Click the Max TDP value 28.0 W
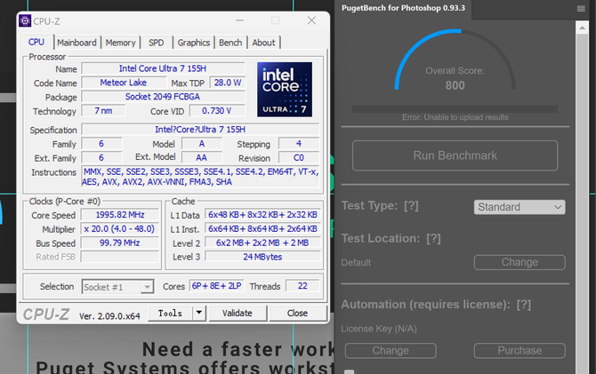Viewport: 596px width, 374px height. coord(228,83)
